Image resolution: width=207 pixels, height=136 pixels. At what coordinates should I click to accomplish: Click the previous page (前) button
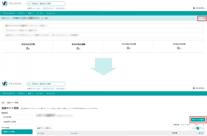point(195,128)
